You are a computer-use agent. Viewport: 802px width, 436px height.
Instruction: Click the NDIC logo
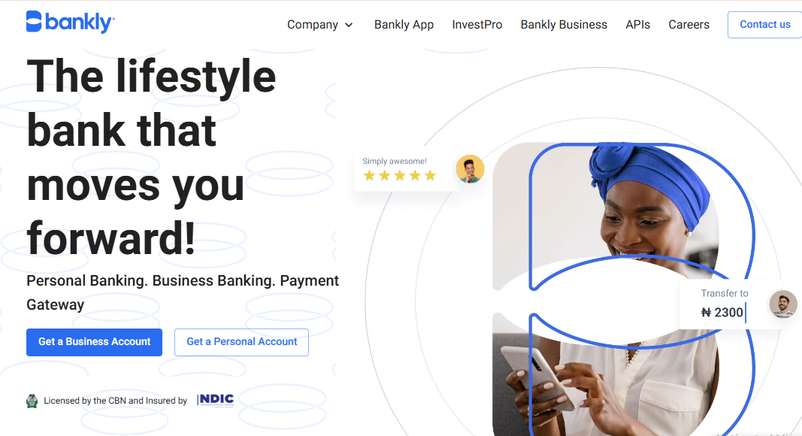(216, 400)
